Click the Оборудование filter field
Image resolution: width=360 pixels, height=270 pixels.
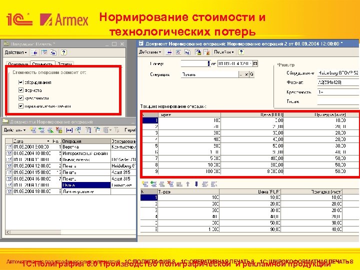pos(338,73)
